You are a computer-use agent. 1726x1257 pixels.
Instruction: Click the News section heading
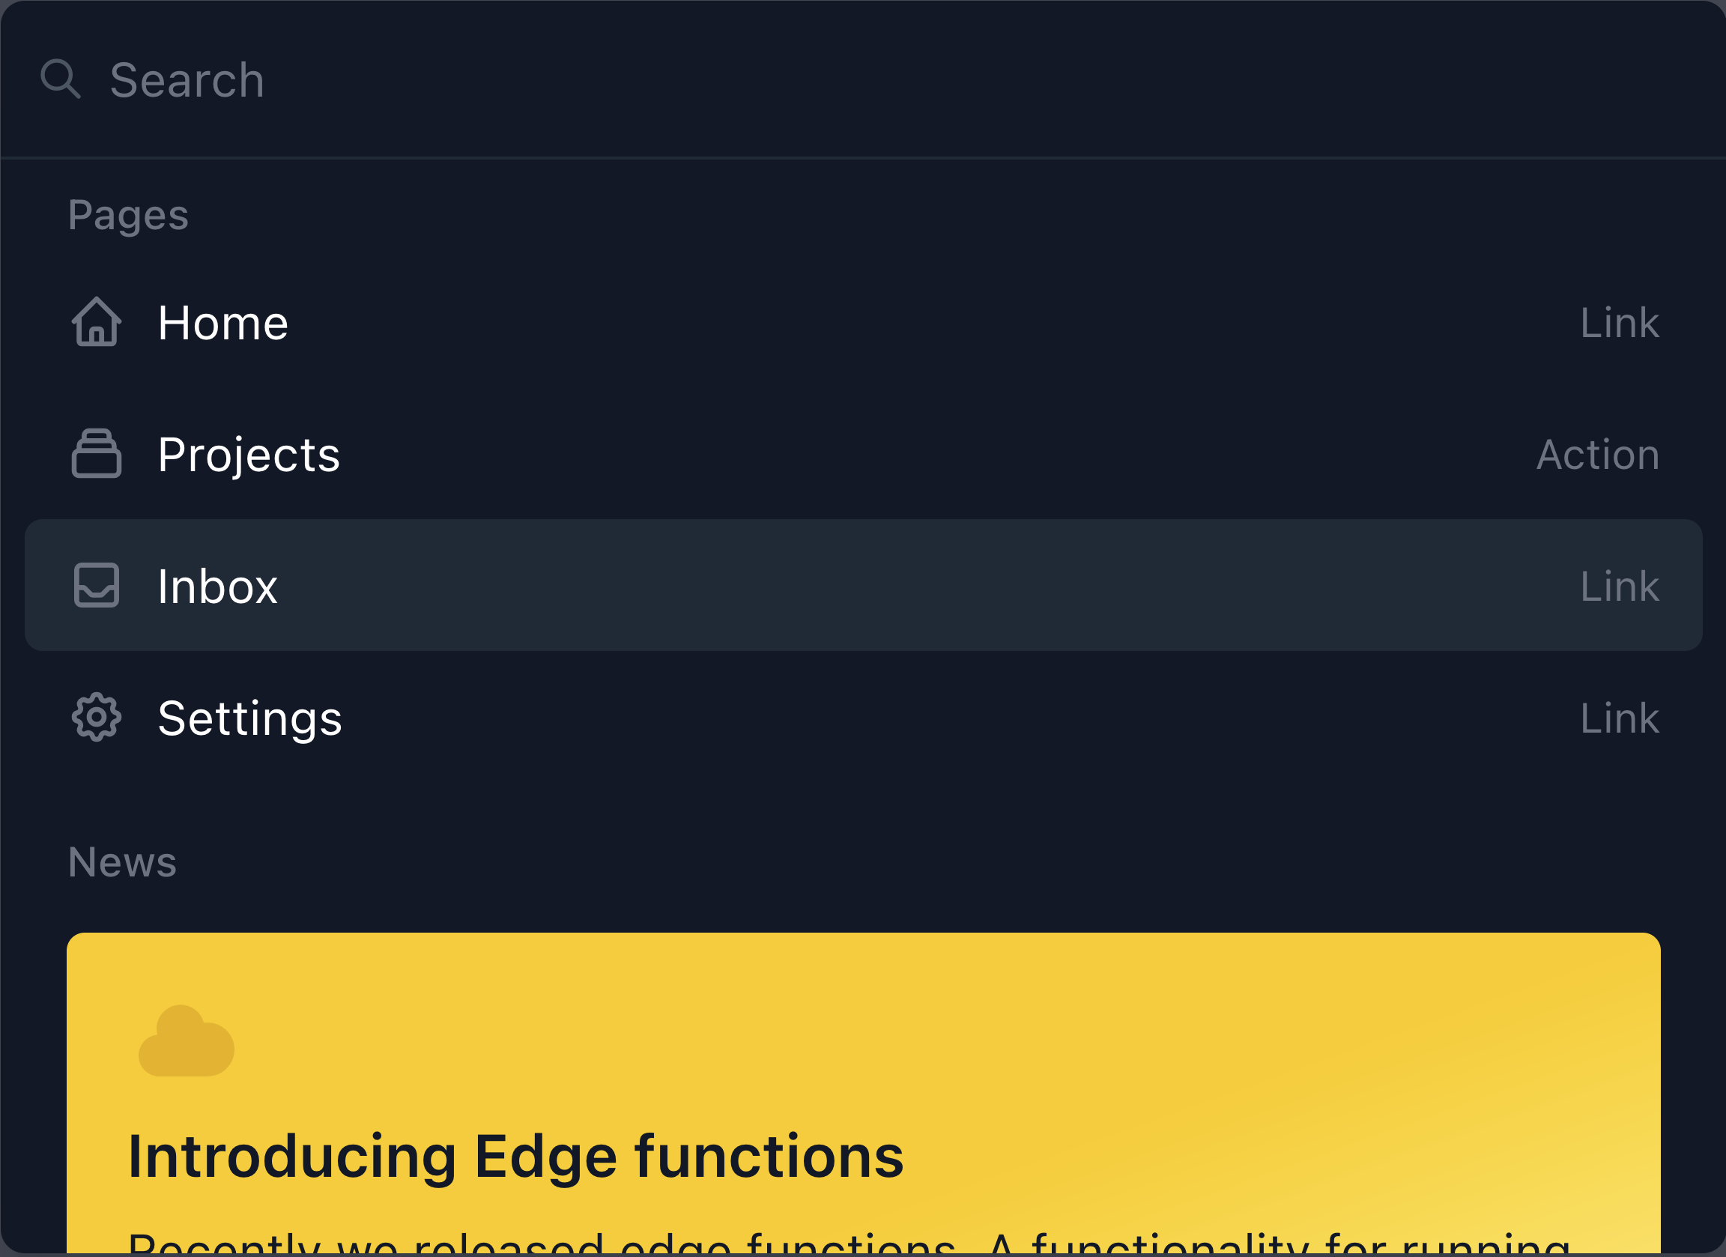pos(122,862)
